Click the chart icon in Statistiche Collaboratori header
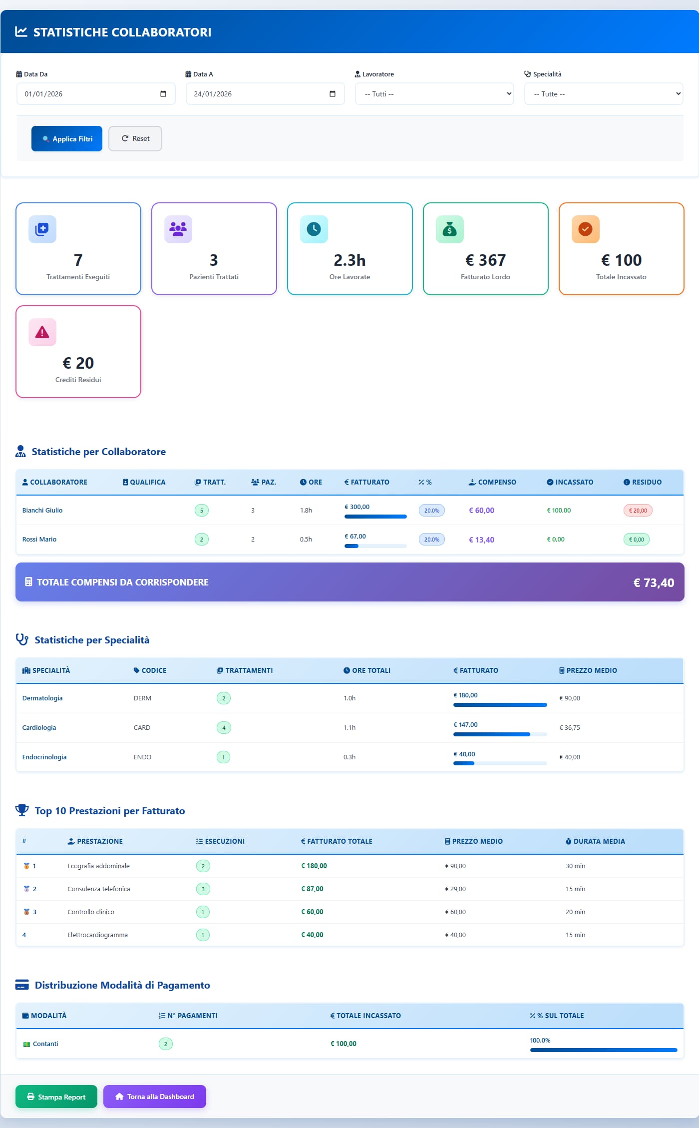Screen dimensions: 699x1128 coord(21,32)
